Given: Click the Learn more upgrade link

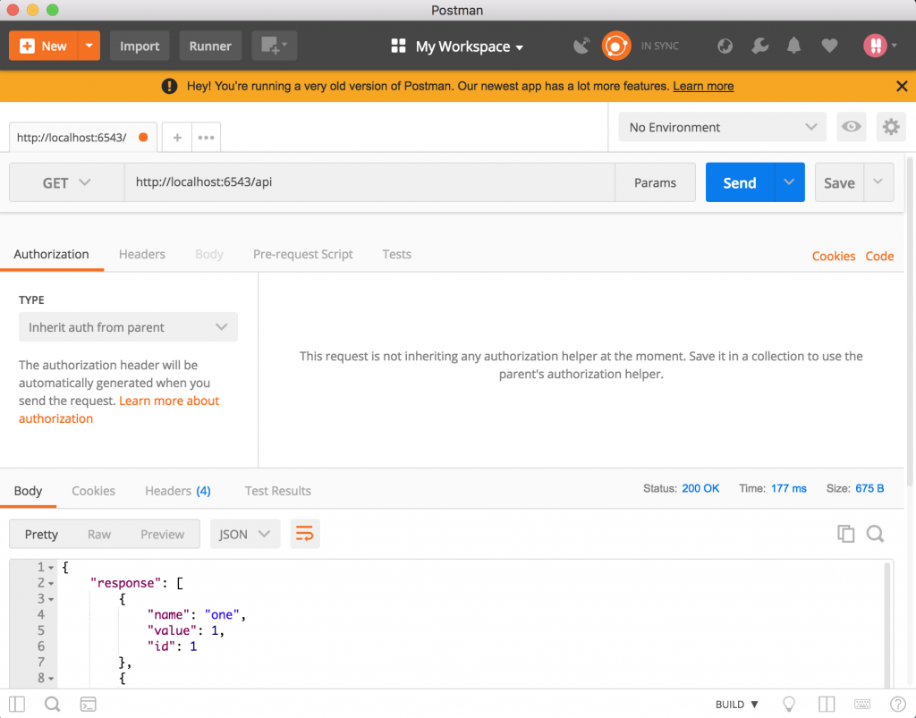Looking at the screenshot, I should click(703, 86).
